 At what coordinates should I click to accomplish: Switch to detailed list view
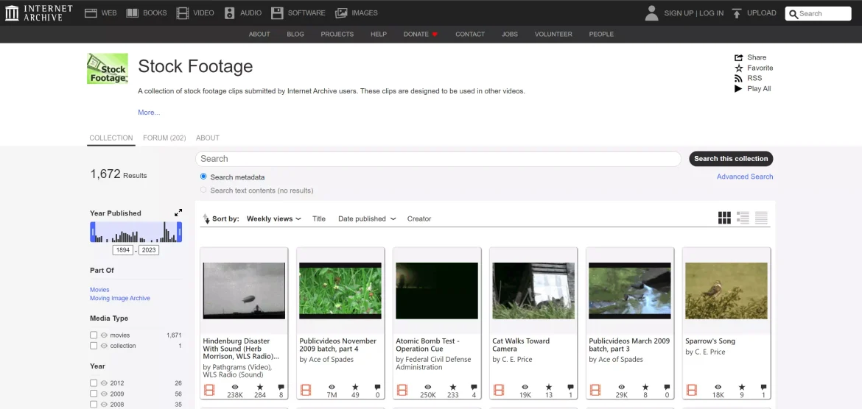point(743,218)
